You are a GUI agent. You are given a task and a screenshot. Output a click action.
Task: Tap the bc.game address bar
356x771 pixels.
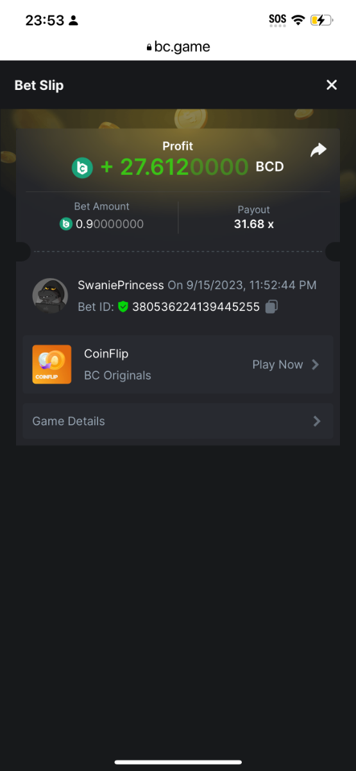point(178,46)
